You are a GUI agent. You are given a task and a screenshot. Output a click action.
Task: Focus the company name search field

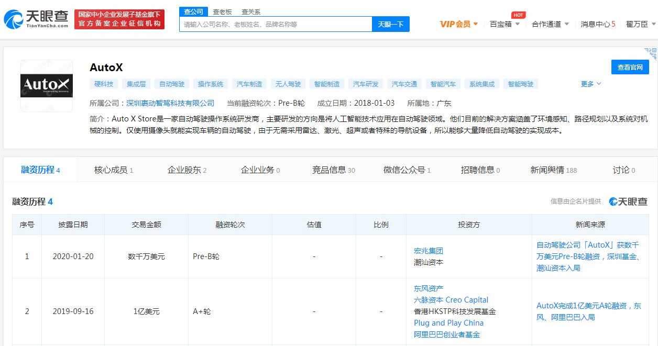(x=276, y=24)
